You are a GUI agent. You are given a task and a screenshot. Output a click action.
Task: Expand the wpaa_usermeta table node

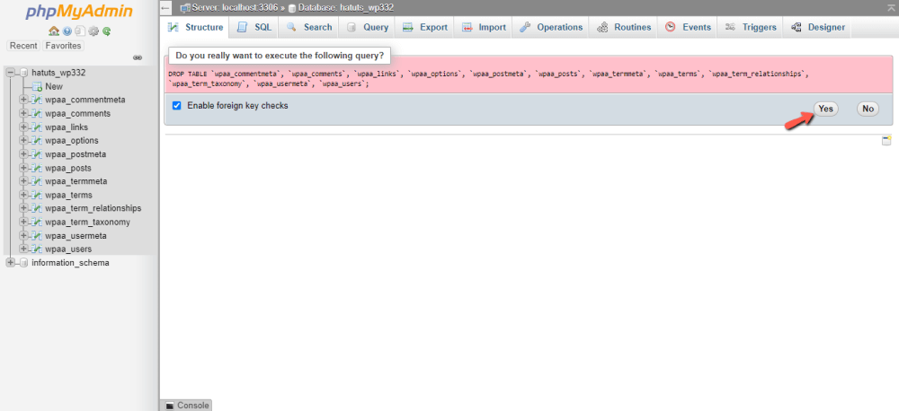[x=24, y=235]
